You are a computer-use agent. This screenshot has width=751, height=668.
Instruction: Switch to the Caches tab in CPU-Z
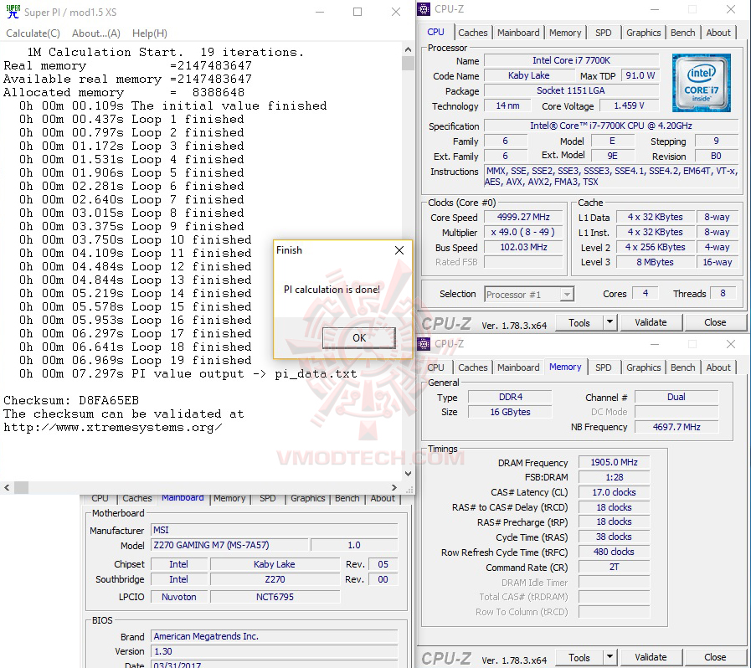coord(473,33)
